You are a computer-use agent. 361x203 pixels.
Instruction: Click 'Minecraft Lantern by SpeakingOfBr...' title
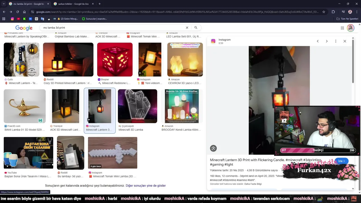pos(27,36)
